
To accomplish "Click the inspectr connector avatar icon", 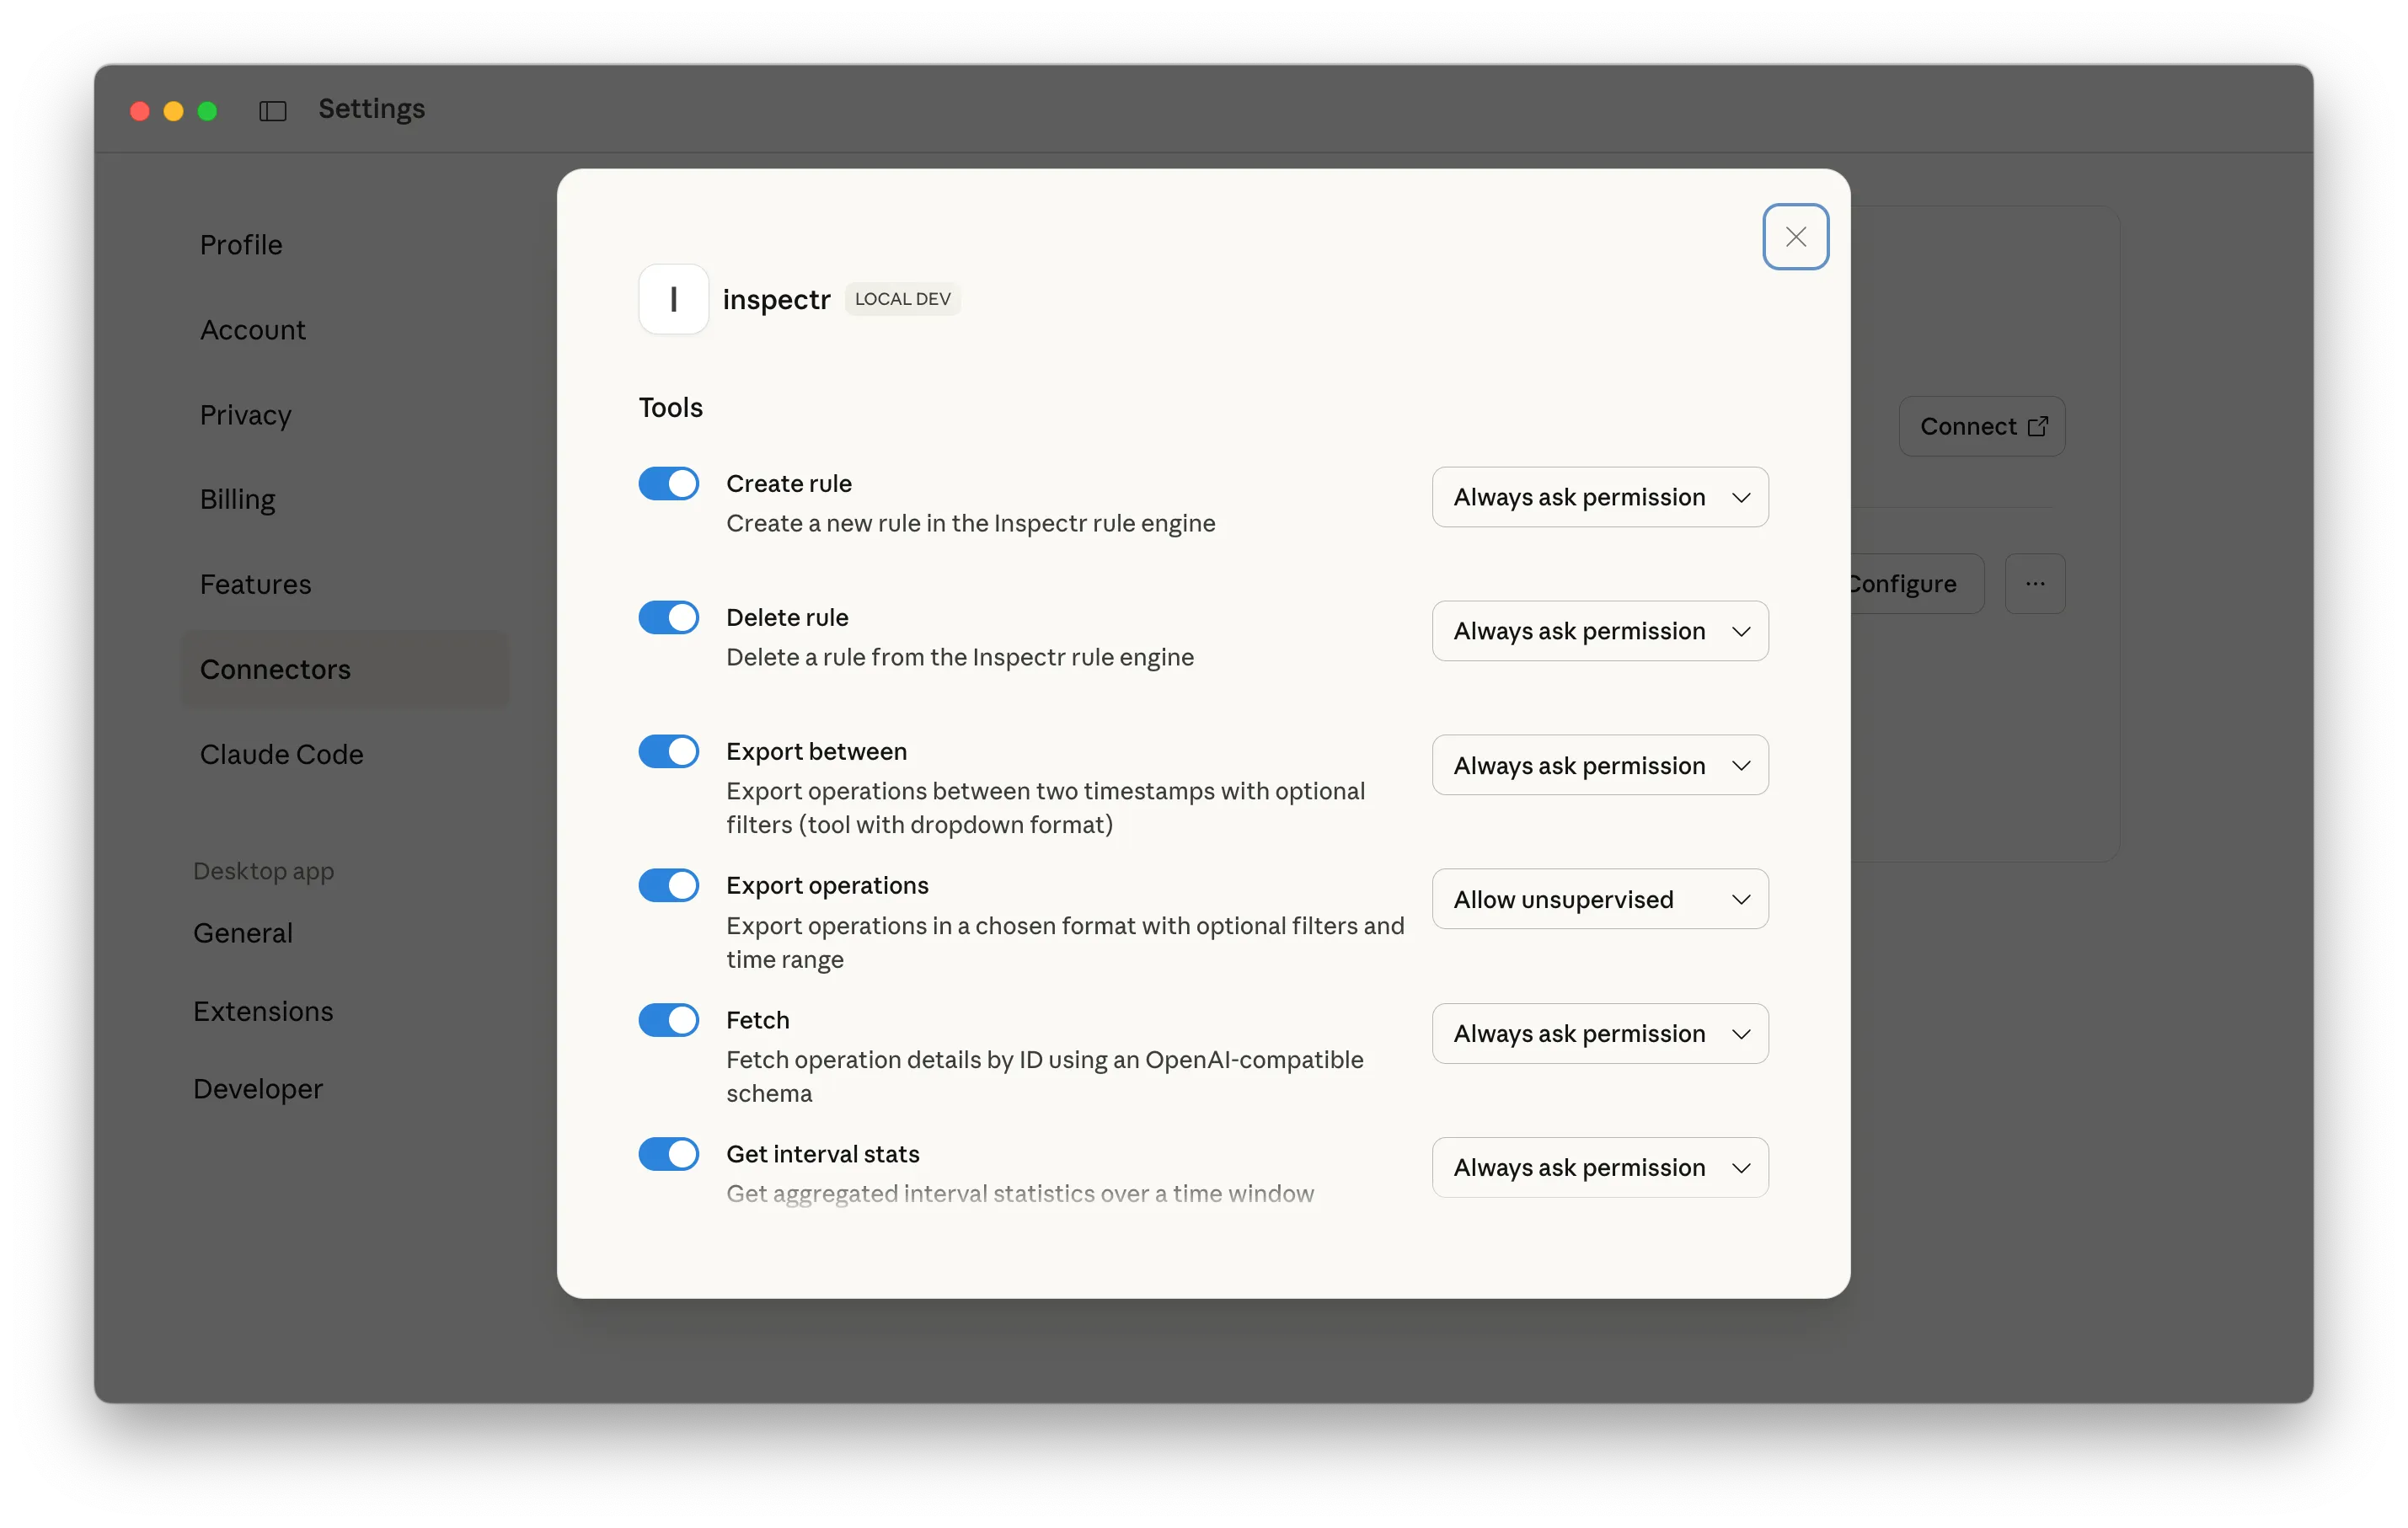I will pos(673,298).
